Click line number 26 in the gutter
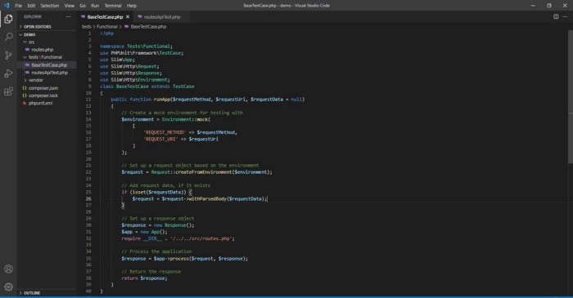 pyautogui.click(x=88, y=199)
